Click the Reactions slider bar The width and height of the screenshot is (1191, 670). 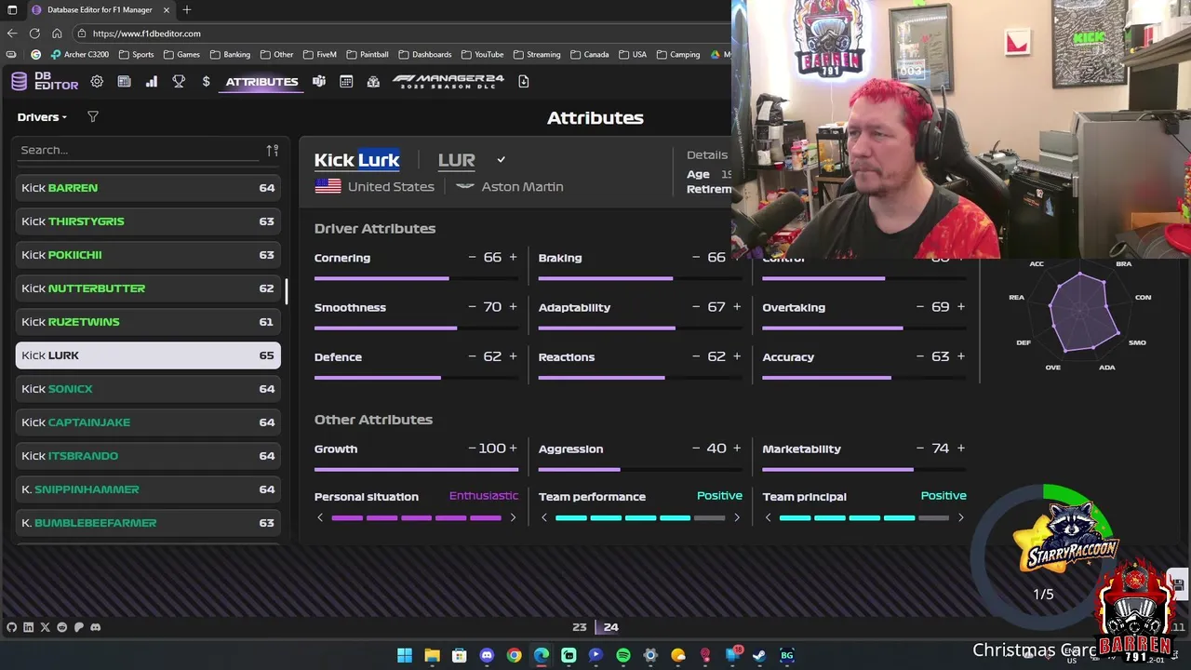tap(640, 378)
